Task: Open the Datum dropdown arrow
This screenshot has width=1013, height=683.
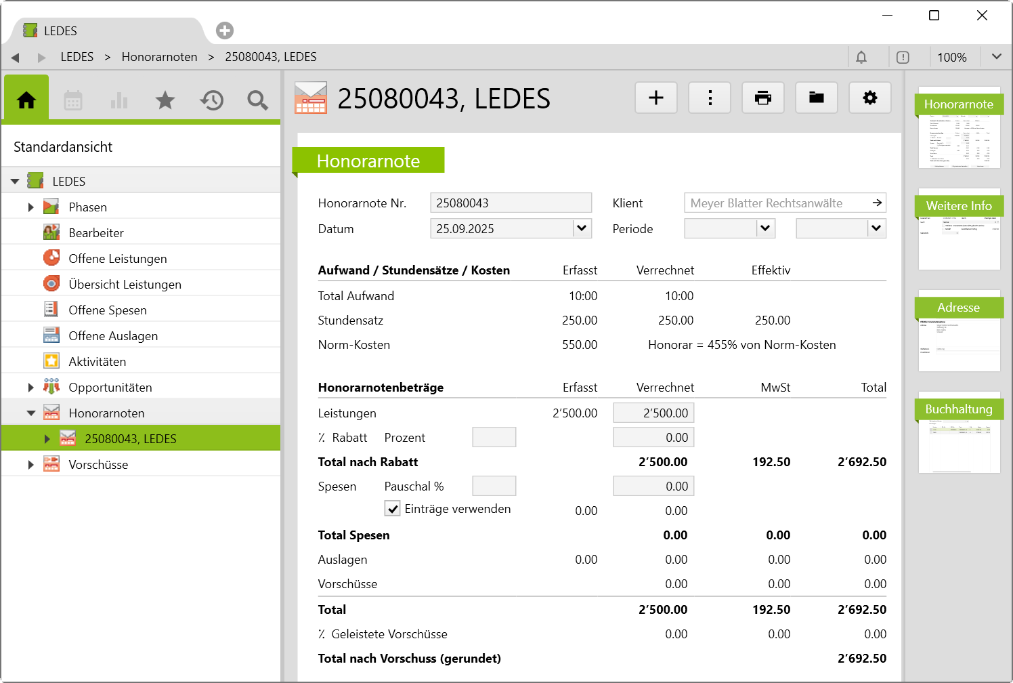Action: click(582, 229)
